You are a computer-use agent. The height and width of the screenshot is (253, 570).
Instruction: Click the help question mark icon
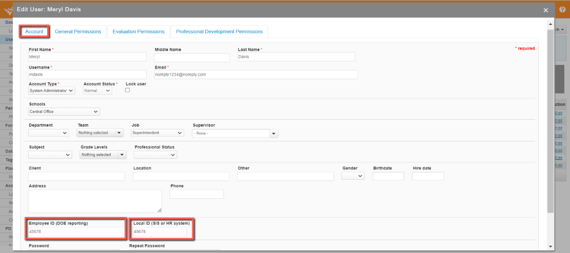tap(562, 9)
